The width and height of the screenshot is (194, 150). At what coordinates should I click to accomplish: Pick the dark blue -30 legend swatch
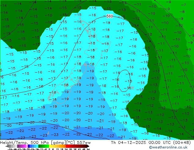tap(29, 146)
